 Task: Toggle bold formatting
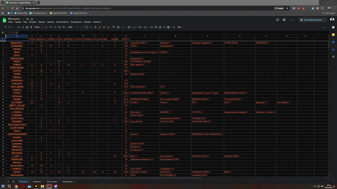point(95,27)
